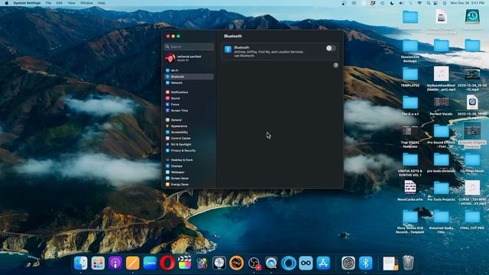Select Screen Saver in the sidebar
489x275 pixels.
(x=189, y=178)
